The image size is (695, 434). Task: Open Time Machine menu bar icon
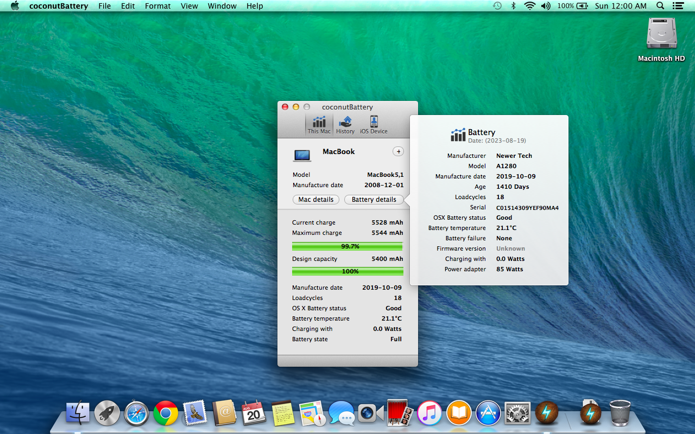(x=497, y=6)
